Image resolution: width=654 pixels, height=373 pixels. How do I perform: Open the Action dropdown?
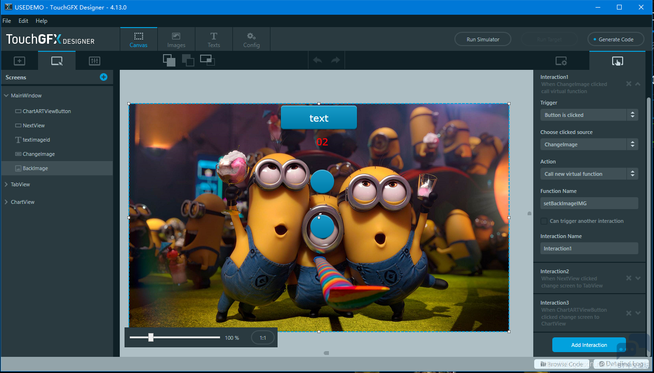[x=589, y=174]
